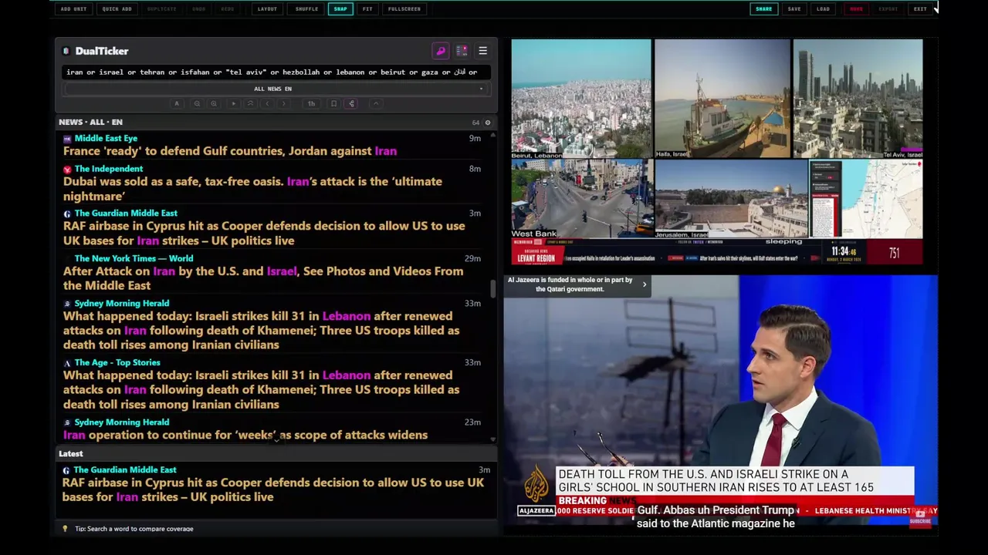
Task: Select the map thumbnail in camera grid
Action: (866, 199)
